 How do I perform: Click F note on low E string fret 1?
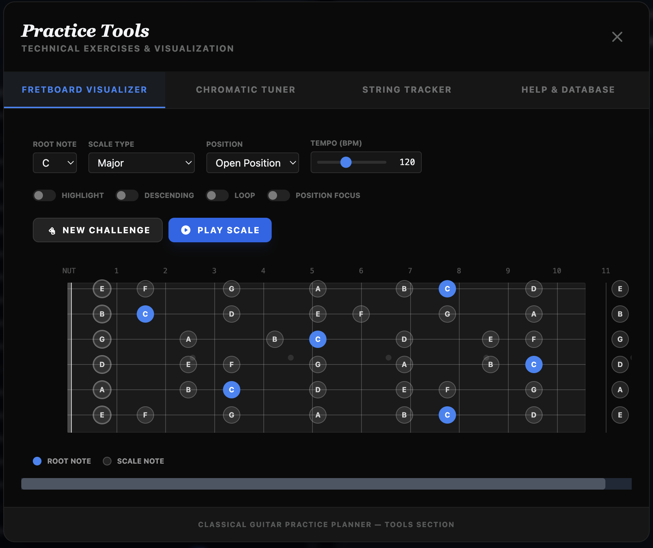coord(145,415)
